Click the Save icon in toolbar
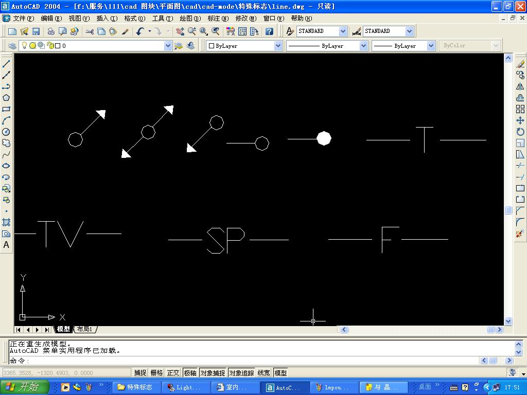 (x=36, y=31)
